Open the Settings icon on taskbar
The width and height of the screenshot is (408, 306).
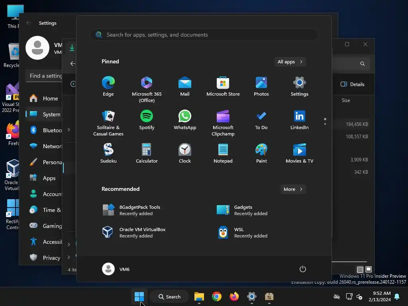pyautogui.click(x=252, y=296)
